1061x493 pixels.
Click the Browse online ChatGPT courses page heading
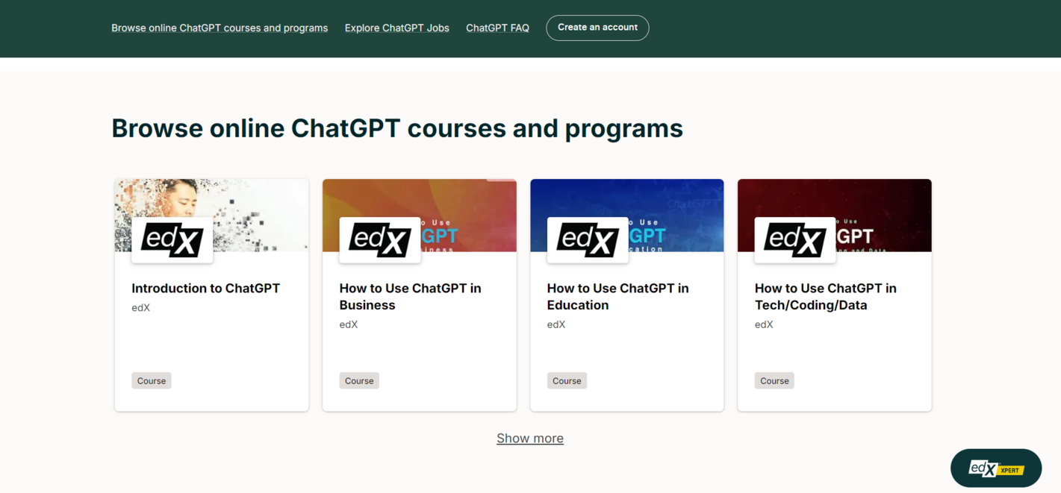pos(397,129)
